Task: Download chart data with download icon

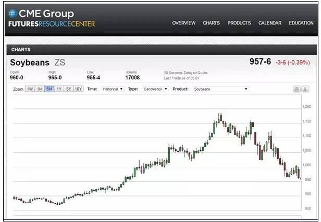Action: click(x=305, y=89)
